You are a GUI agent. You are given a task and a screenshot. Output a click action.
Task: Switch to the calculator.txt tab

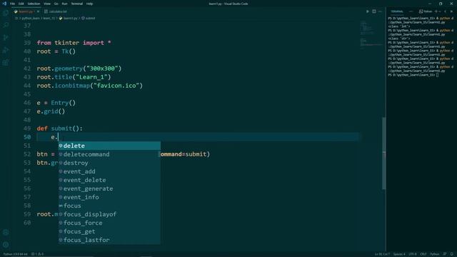[56, 11]
